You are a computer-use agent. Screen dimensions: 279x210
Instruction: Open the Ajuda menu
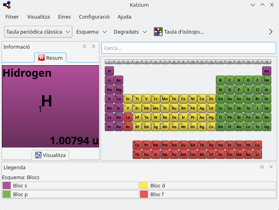pyautogui.click(x=124, y=17)
